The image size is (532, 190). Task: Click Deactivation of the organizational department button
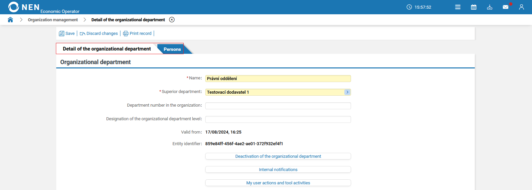tap(278, 156)
